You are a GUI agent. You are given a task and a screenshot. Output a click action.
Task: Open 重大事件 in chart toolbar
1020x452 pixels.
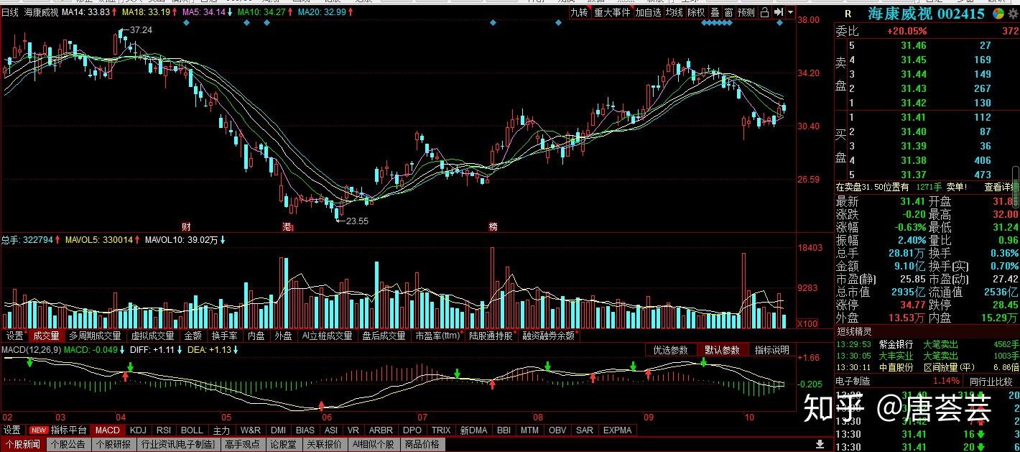612,12
